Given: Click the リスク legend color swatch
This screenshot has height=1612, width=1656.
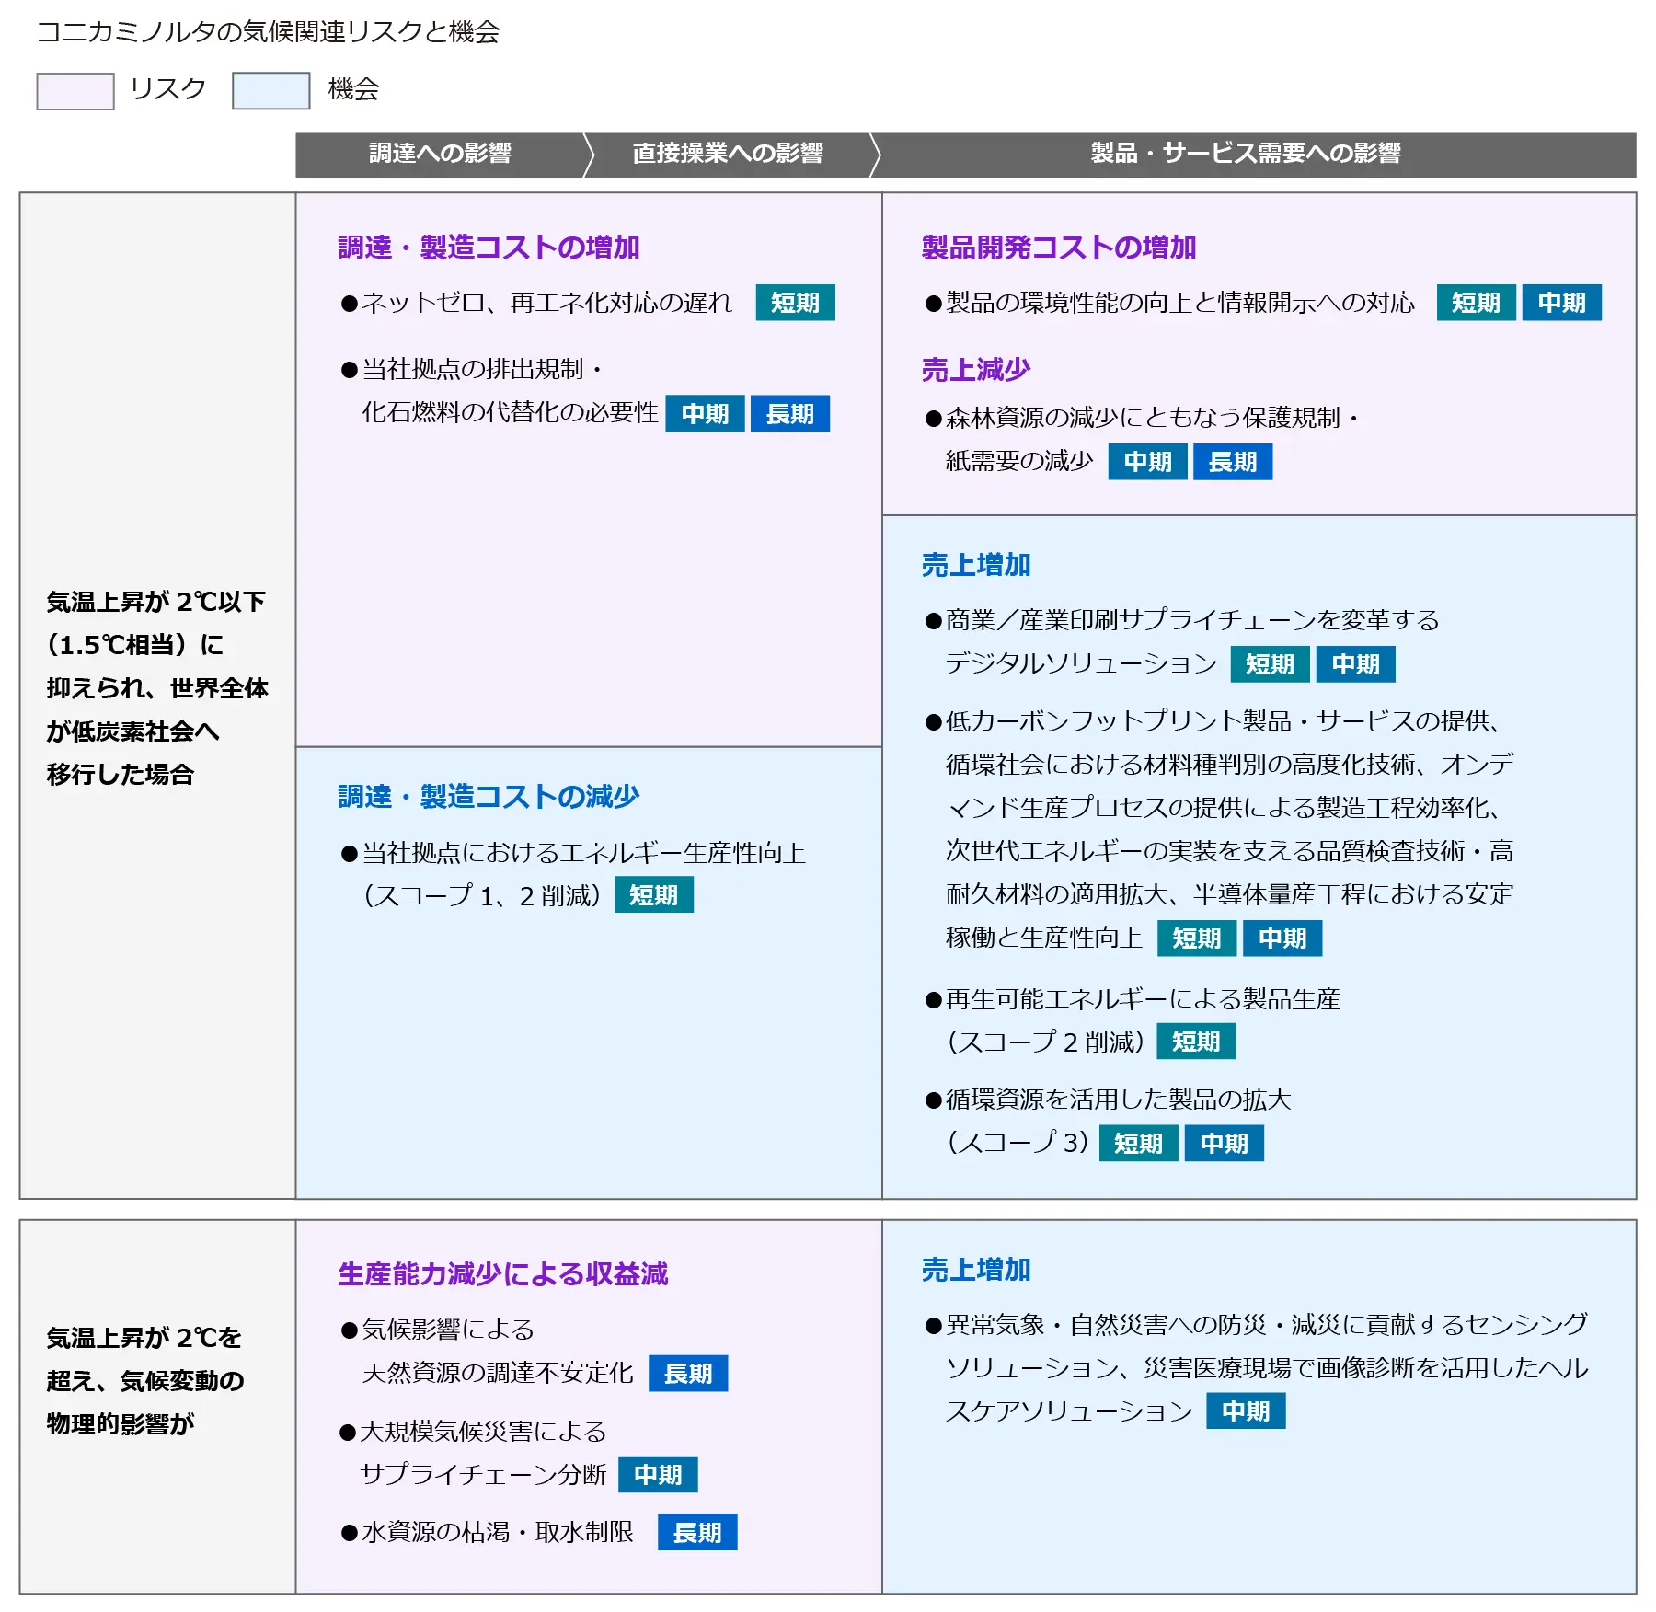Looking at the screenshot, I should coord(75,91).
